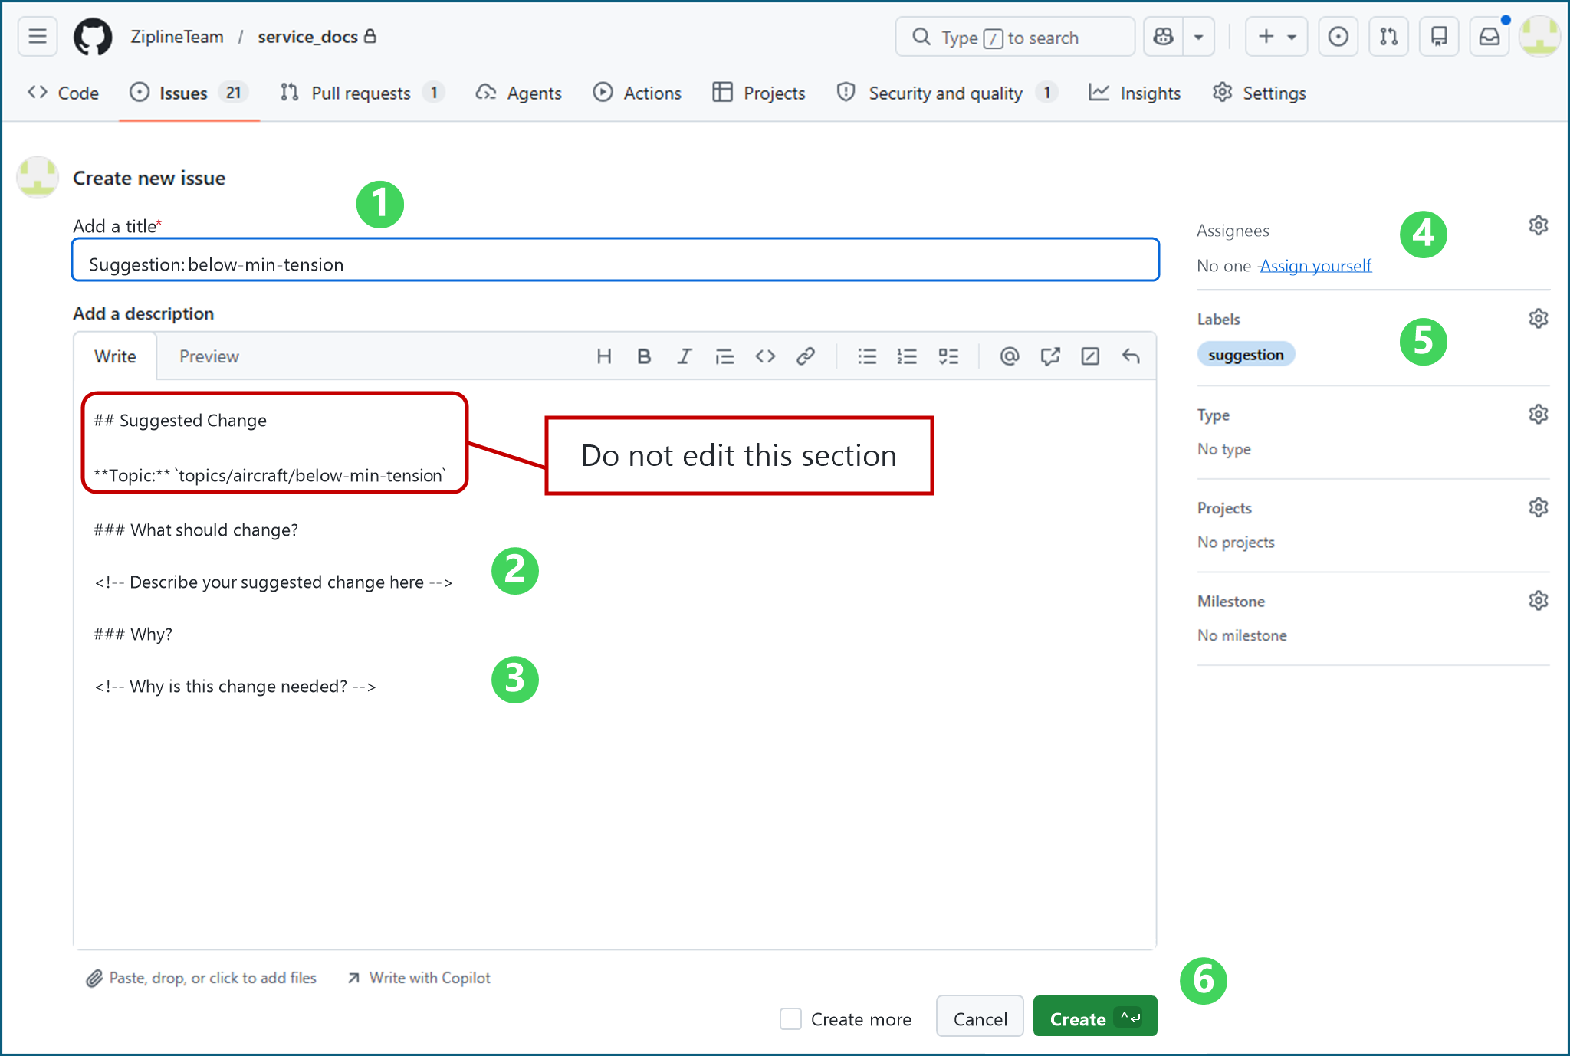Image resolution: width=1570 pixels, height=1056 pixels.
Task: Open the Projects gear settings
Action: (x=1539, y=507)
